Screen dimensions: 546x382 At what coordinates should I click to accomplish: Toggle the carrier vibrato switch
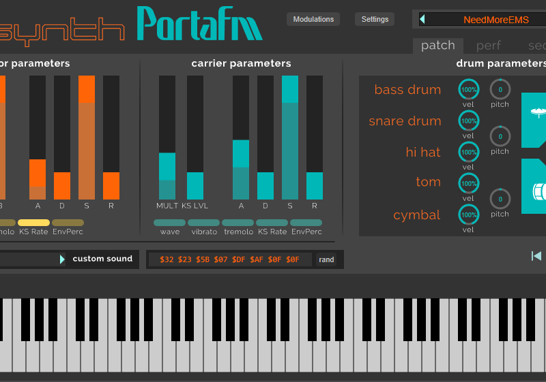click(x=203, y=223)
